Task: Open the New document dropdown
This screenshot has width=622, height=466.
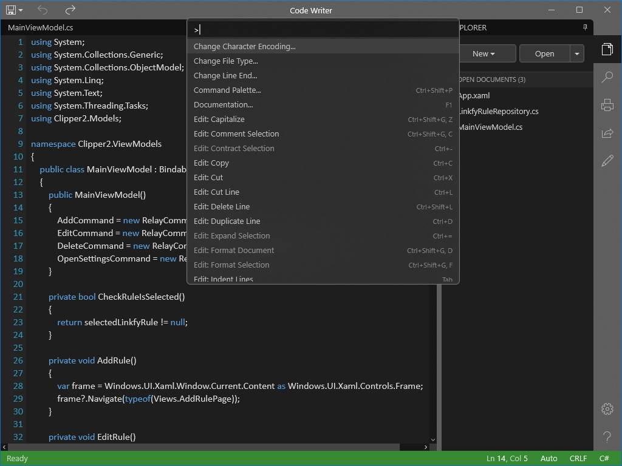Action: tap(487, 53)
